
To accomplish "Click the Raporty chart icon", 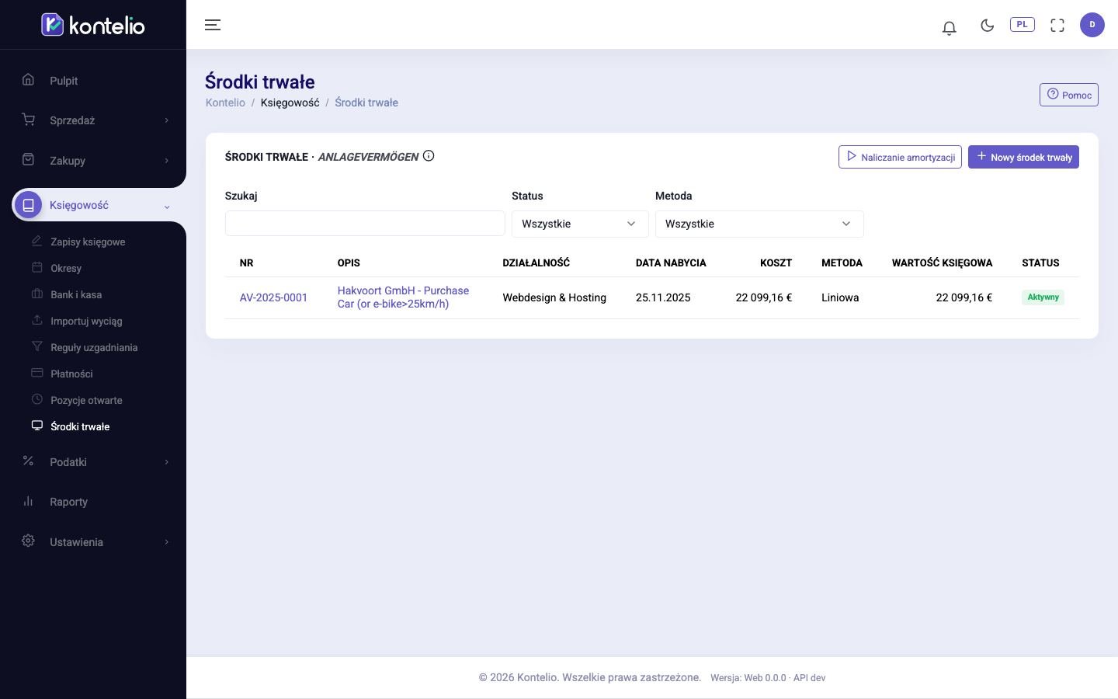I will (x=28, y=501).
